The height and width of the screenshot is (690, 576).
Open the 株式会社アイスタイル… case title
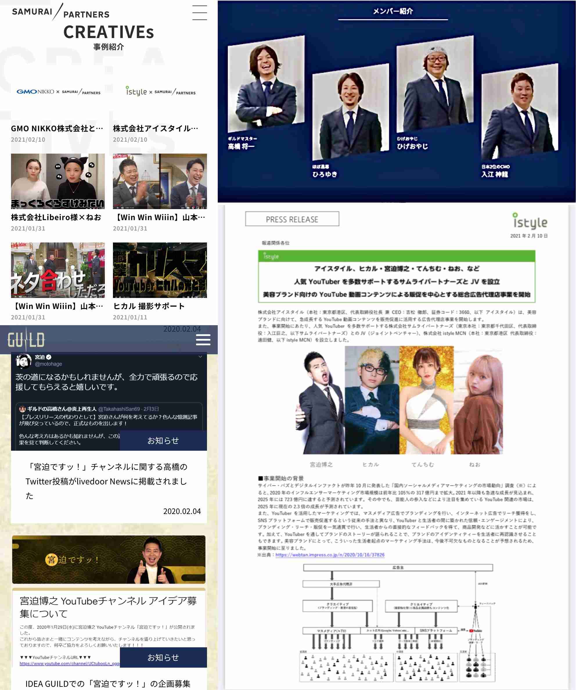(156, 128)
